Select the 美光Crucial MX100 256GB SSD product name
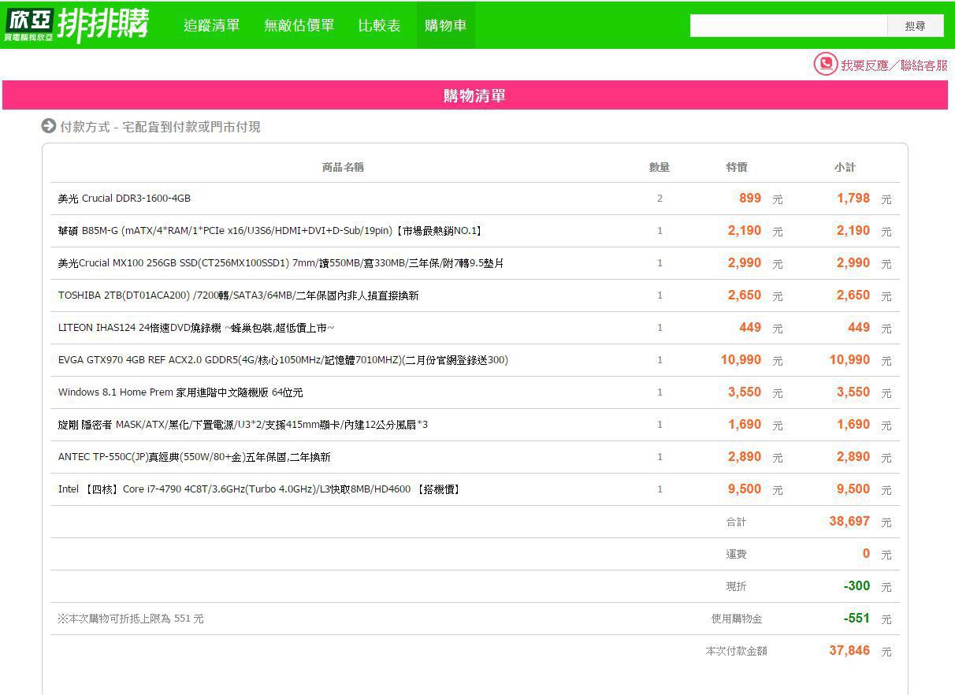This screenshot has width=955, height=695. [281, 263]
